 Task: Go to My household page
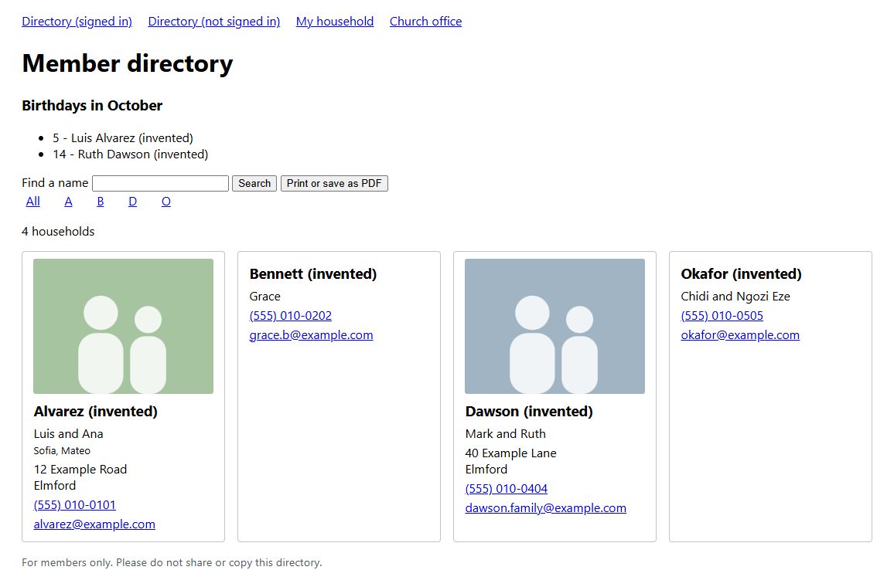335,22
